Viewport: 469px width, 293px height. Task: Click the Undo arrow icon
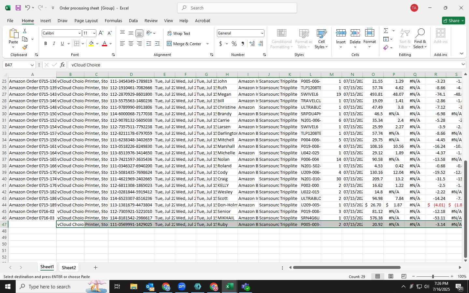[28, 8]
